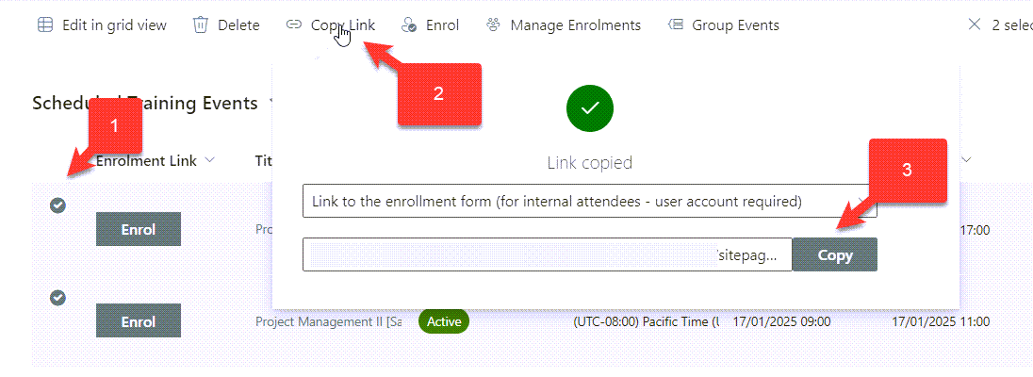Click the Copy button beside link

pos(835,254)
